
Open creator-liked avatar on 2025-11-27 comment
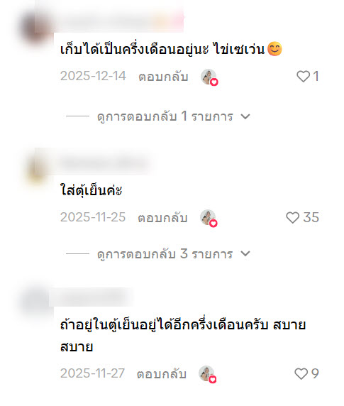(x=207, y=374)
